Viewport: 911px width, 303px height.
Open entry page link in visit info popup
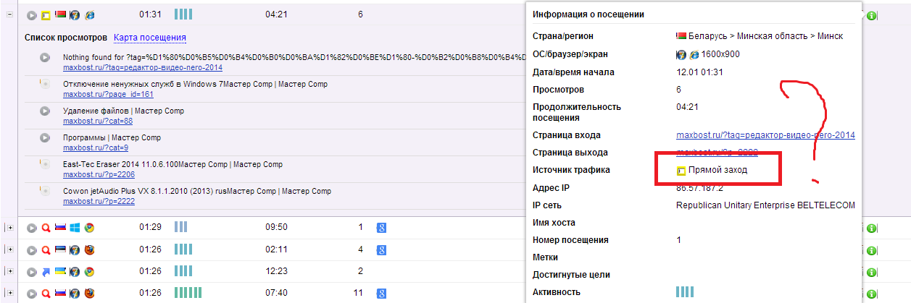[x=765, y=135]
